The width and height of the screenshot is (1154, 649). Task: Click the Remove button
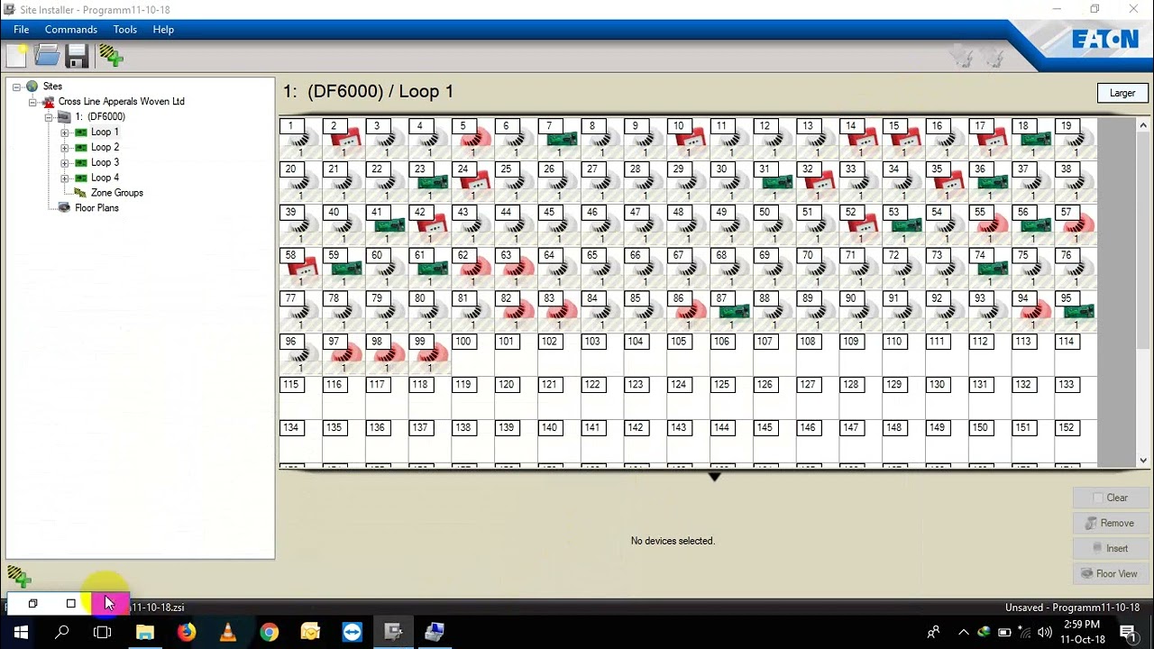pyautogui.click(x=1109, y=523)
